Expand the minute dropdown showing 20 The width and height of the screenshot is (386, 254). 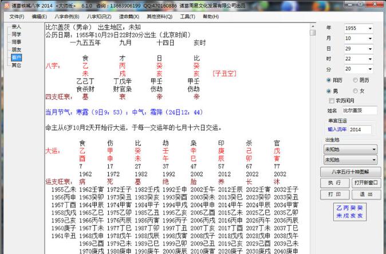(370, 69)
